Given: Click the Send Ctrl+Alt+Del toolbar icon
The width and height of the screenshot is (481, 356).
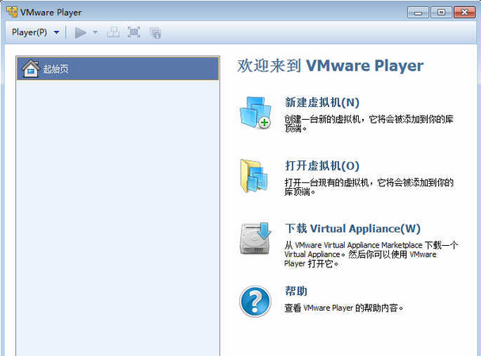Looking at the screenshot, I should pyautogui.click(x=113, y=33).
